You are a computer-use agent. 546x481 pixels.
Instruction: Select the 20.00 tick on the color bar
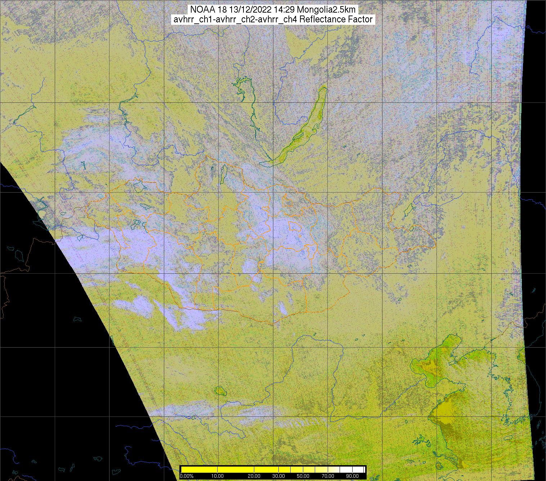(254, 476)
